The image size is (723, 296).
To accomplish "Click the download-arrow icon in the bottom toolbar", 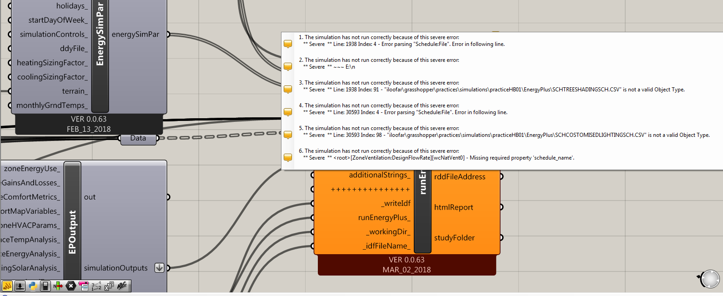I will tap(20, 286).
